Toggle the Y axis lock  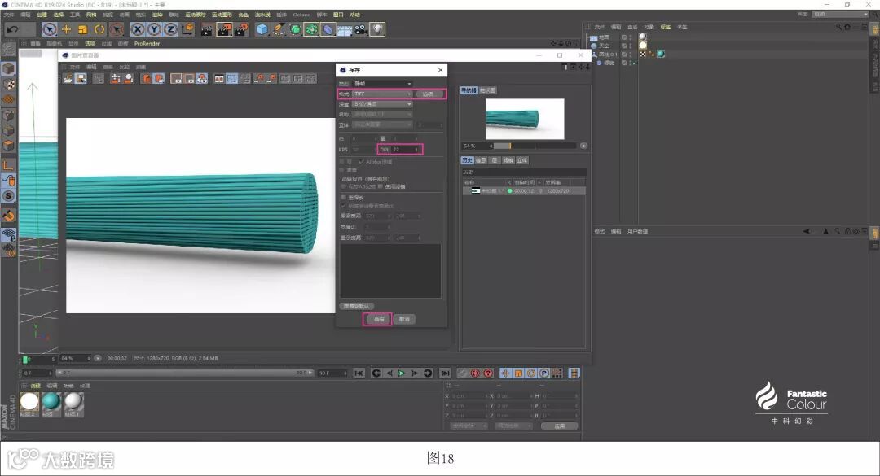154,29
